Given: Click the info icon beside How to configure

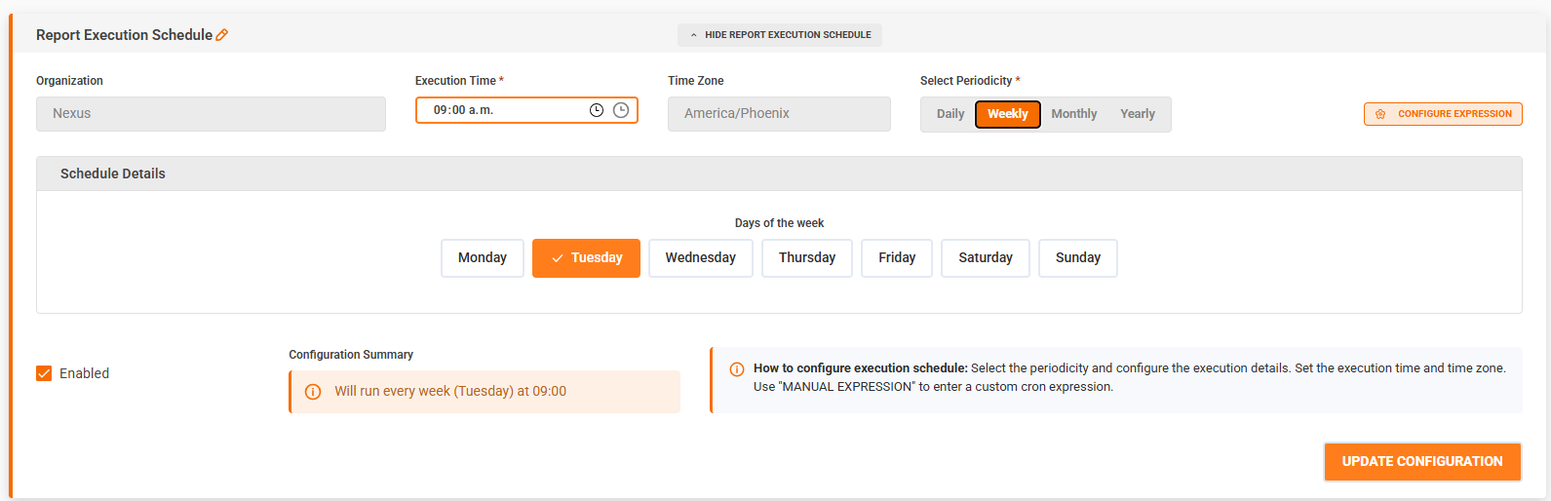Looking at the screenshot, I should (737, 369).
